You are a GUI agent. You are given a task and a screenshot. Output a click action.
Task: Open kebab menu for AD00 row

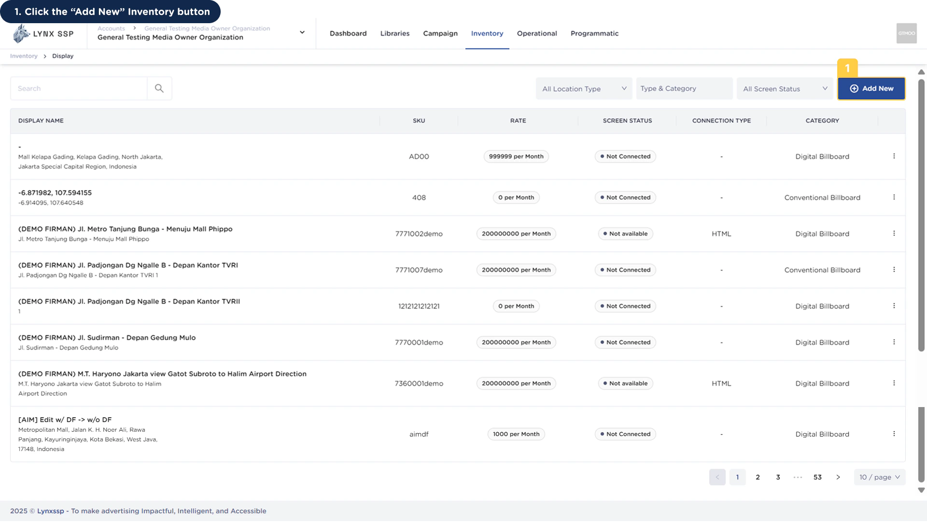coord(894,156)
